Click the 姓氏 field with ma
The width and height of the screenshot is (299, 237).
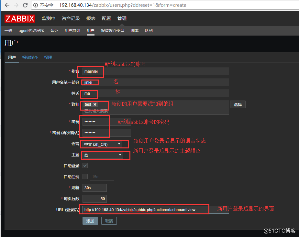[x=156, y=93]
